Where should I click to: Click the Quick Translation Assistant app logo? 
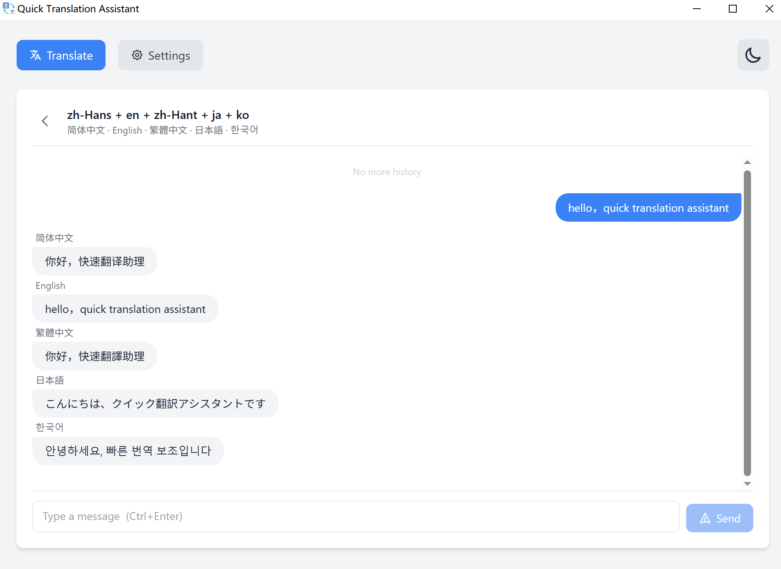point(8,8)
